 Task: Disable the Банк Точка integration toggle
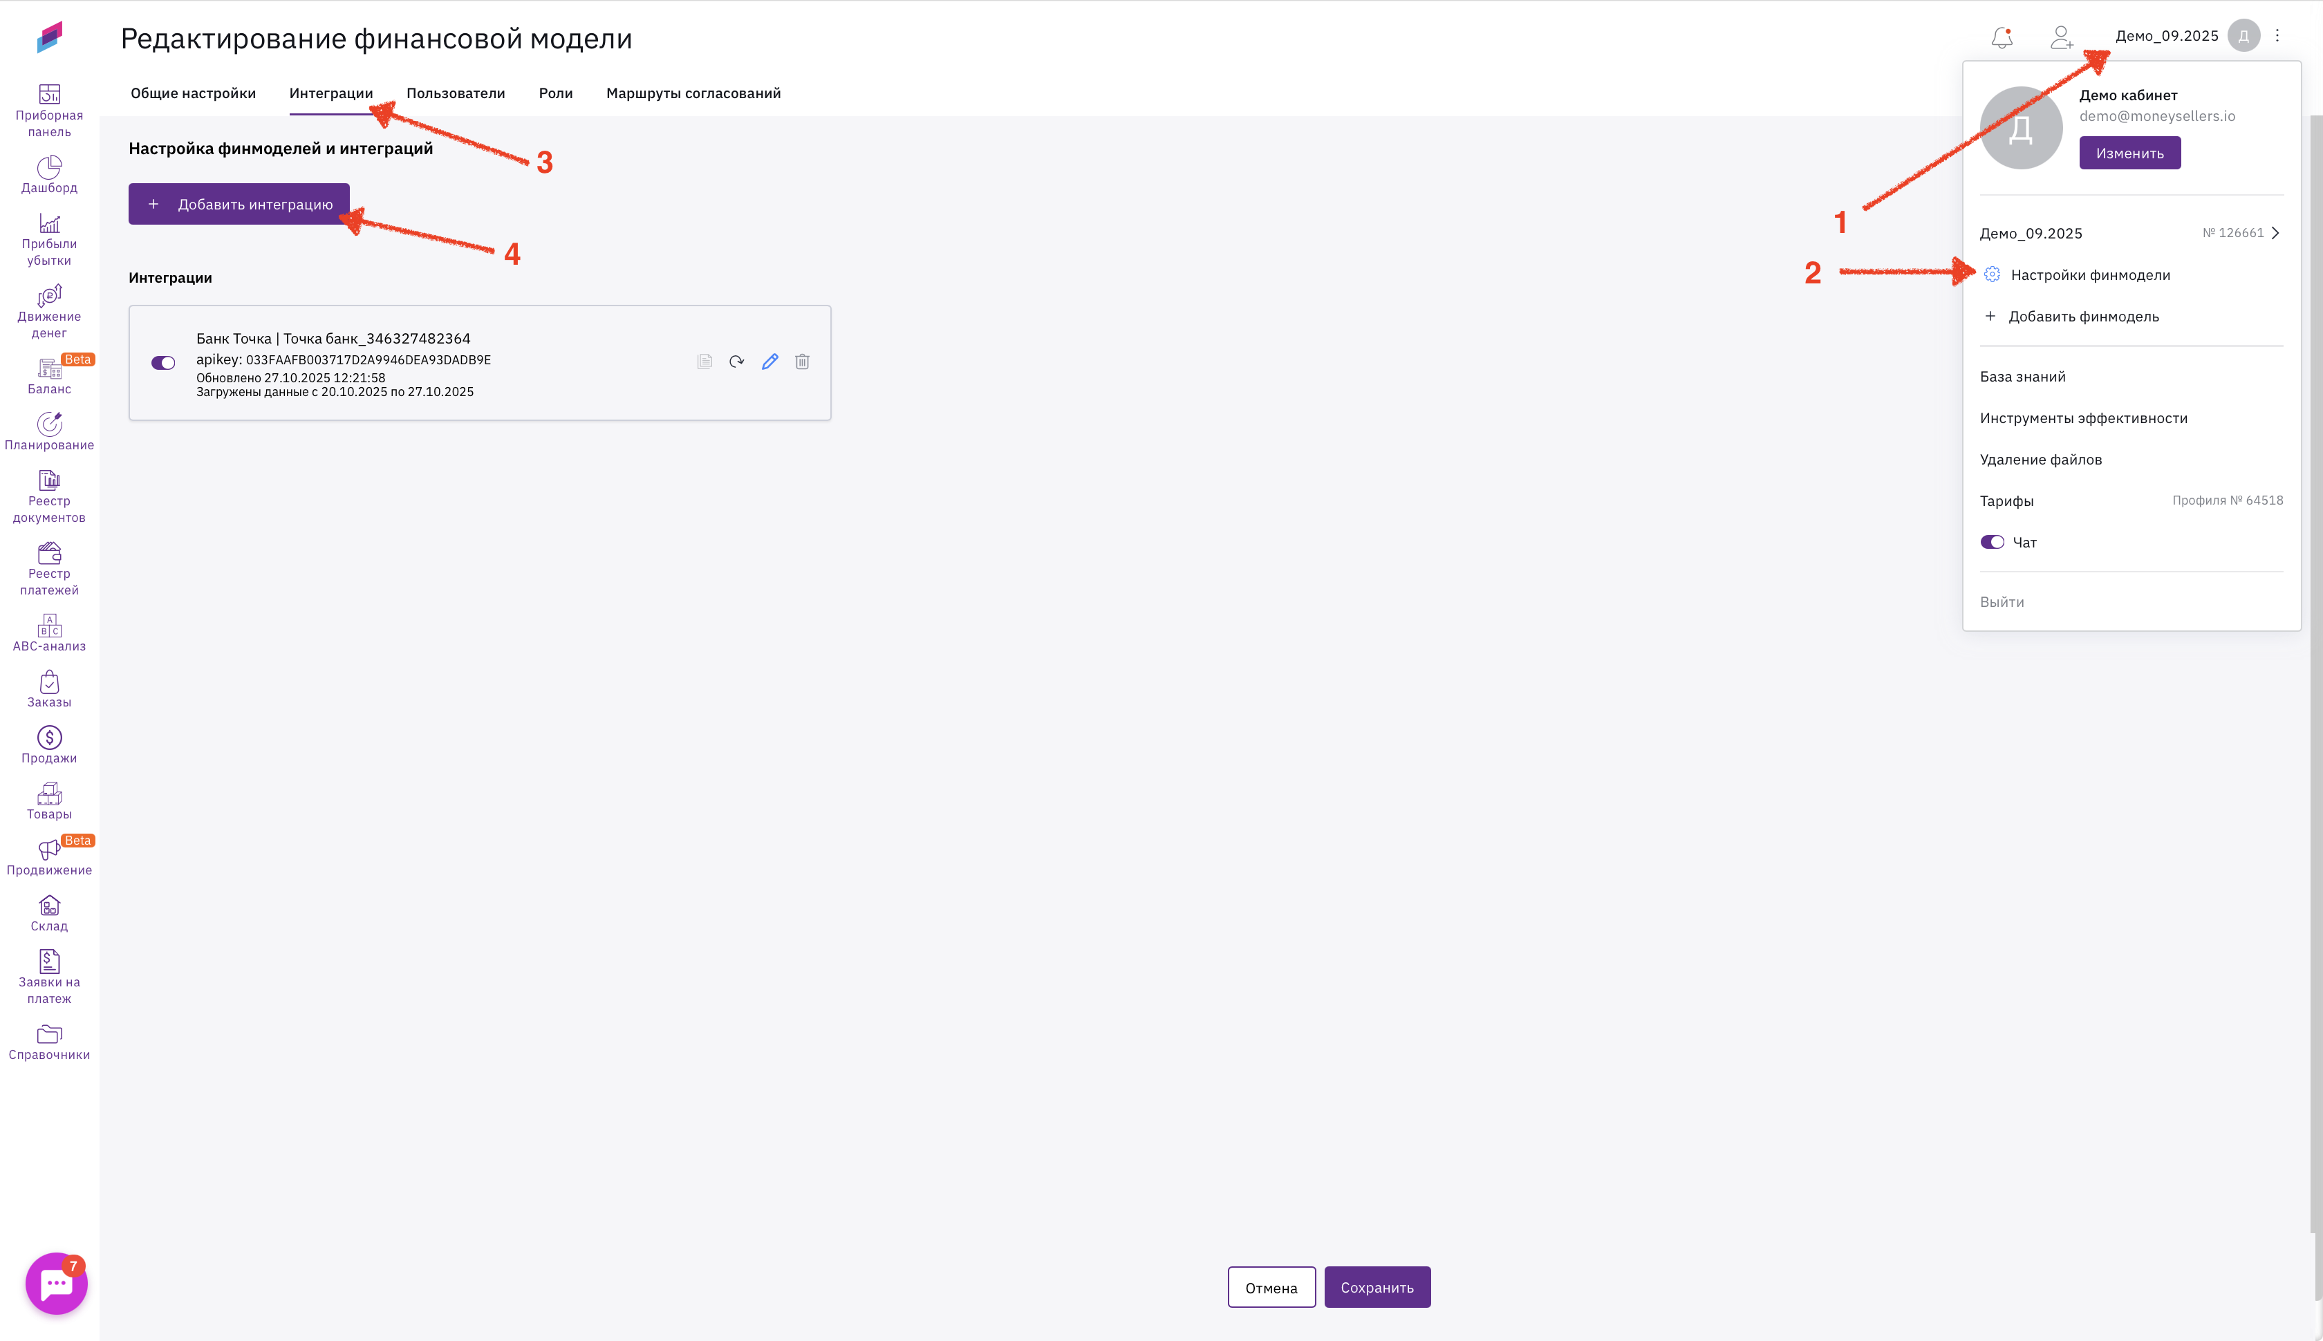tap(163, 363)
